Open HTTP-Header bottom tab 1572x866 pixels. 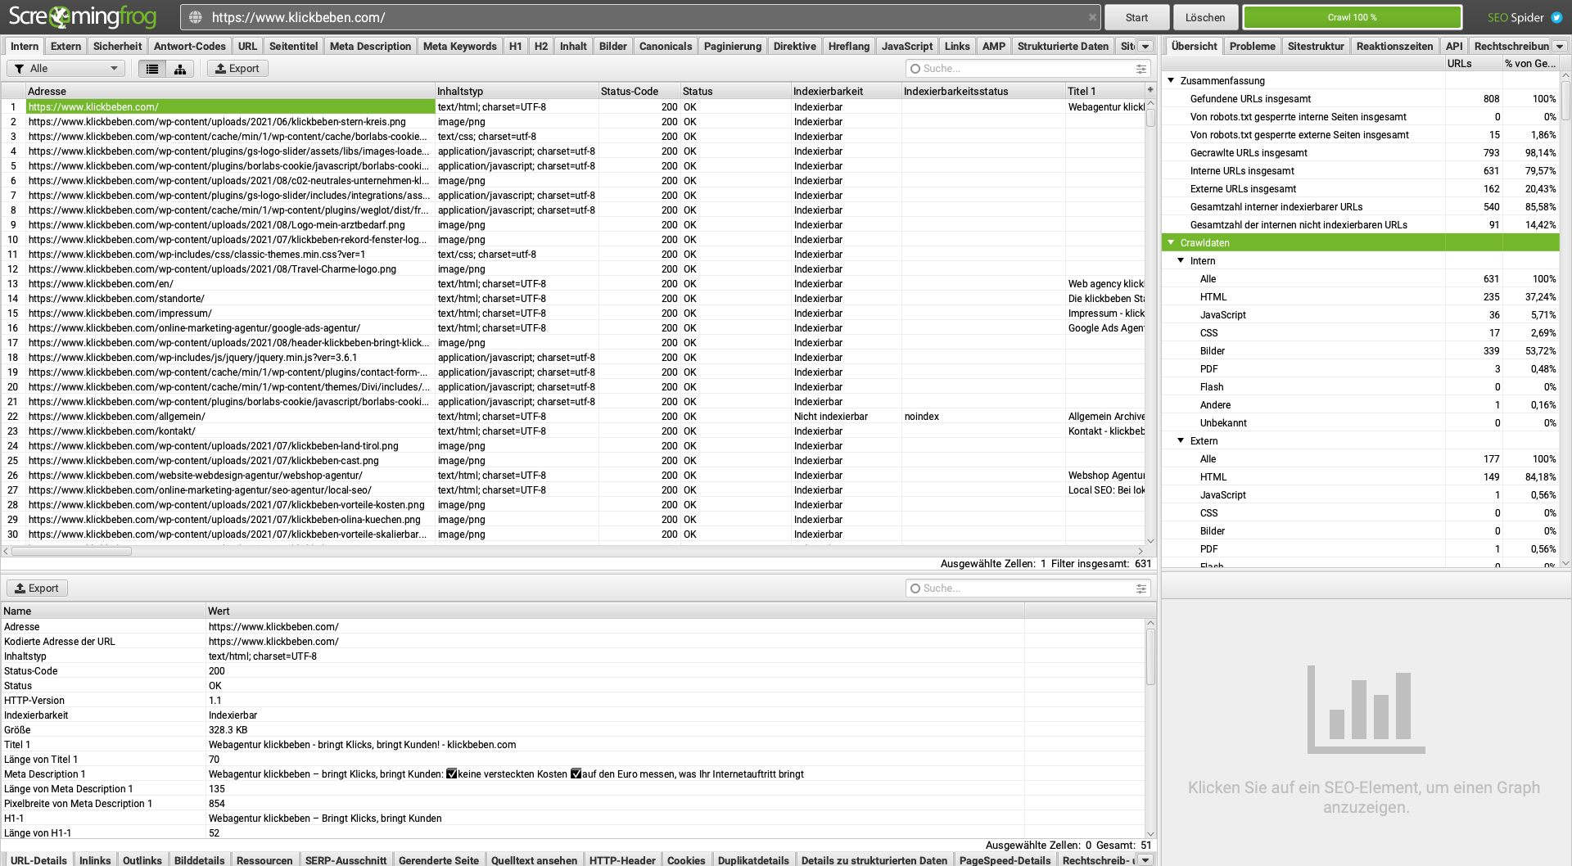click(x=622, y=860)
